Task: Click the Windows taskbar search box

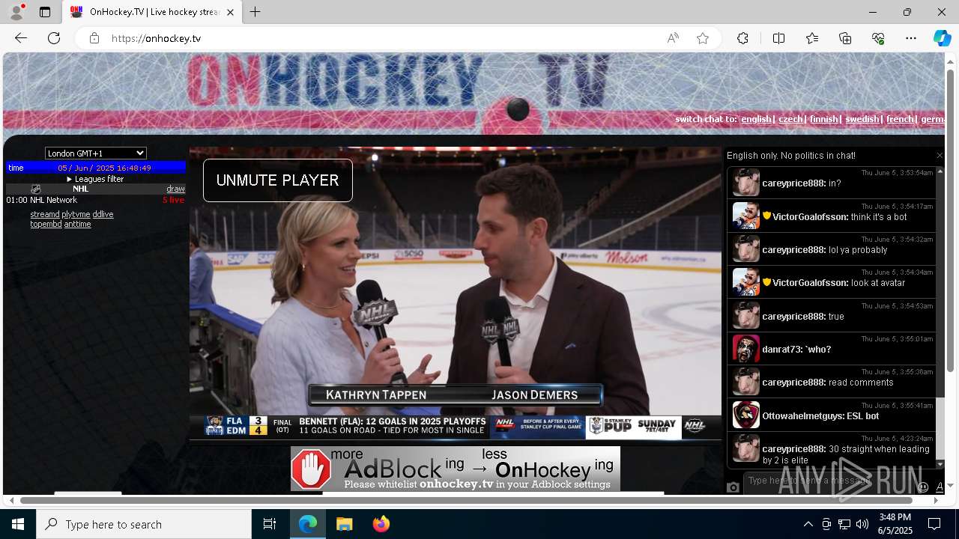Action: 144,524
